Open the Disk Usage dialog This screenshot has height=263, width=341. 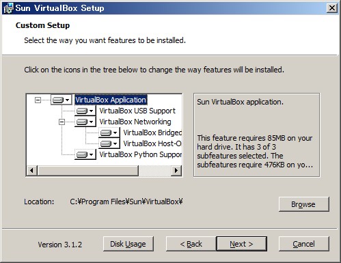pos(128,244)
